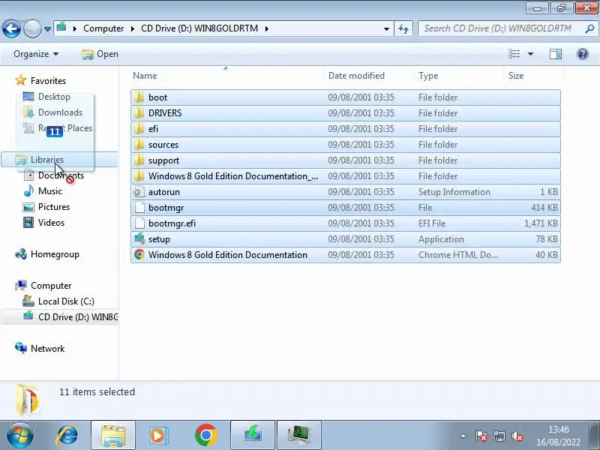This screenshot has width=600, height=450.
Task: Open the Pictures library
Action: point(46,207)
